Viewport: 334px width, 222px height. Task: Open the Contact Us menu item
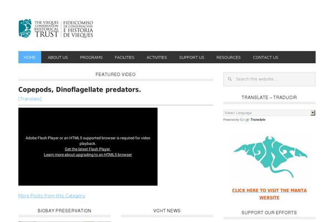[266, 57]
